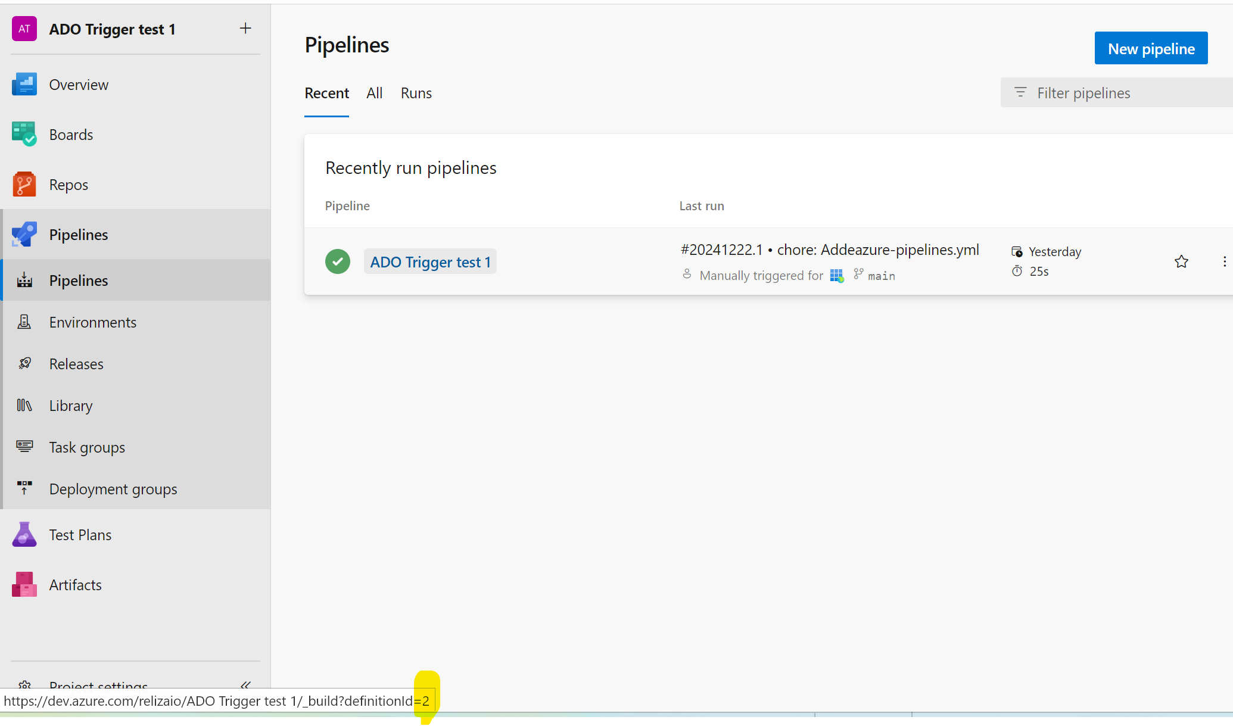Viewport: 1233px width, 726px height.
Task: Click the stopwatch icon beside 25s
Action: (x=1017, y=271)
